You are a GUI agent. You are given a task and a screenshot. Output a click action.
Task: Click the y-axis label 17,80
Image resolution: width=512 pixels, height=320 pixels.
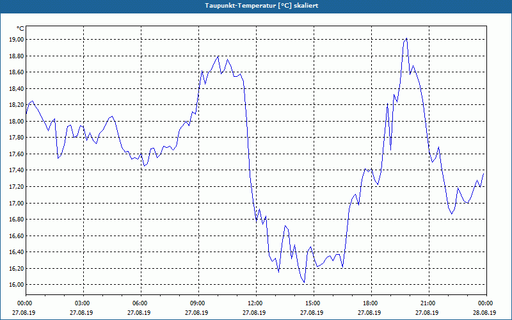tap(17, 138)
